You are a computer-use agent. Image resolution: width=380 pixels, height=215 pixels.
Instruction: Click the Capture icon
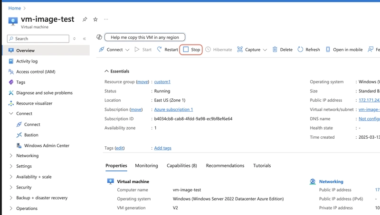[240, 50]
